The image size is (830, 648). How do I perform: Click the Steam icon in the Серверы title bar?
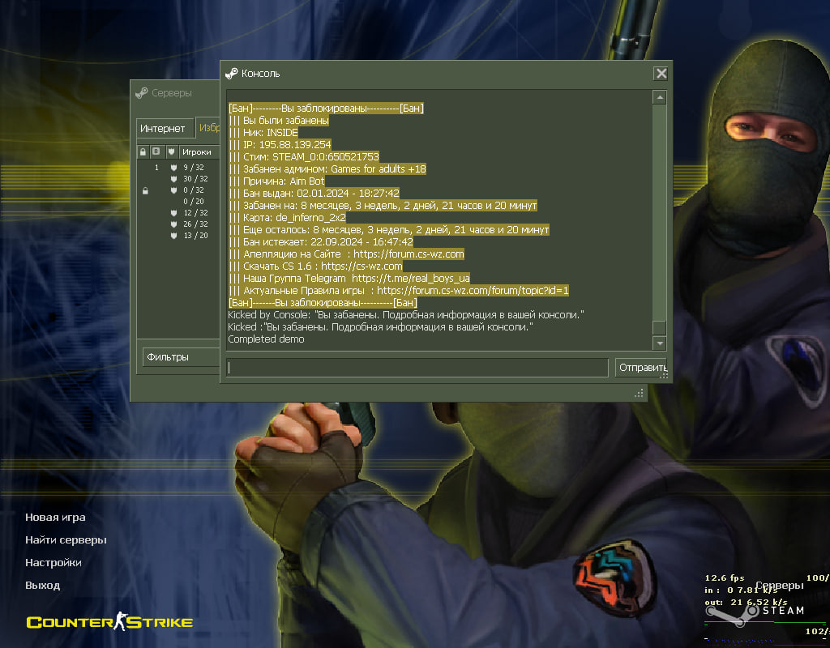tap(141, 93)
